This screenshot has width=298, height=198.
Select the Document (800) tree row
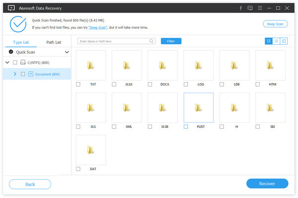(37, 74)
